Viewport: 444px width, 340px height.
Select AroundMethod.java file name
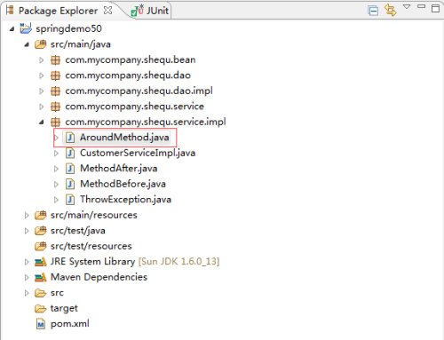click(x=124, y=138)
